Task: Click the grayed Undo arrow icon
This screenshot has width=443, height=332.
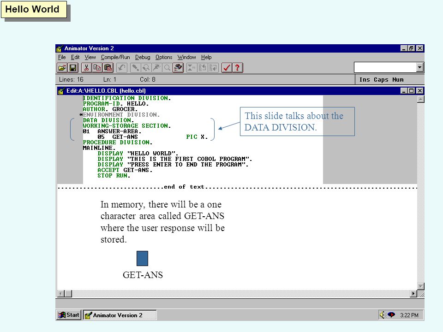Action: 122,68
